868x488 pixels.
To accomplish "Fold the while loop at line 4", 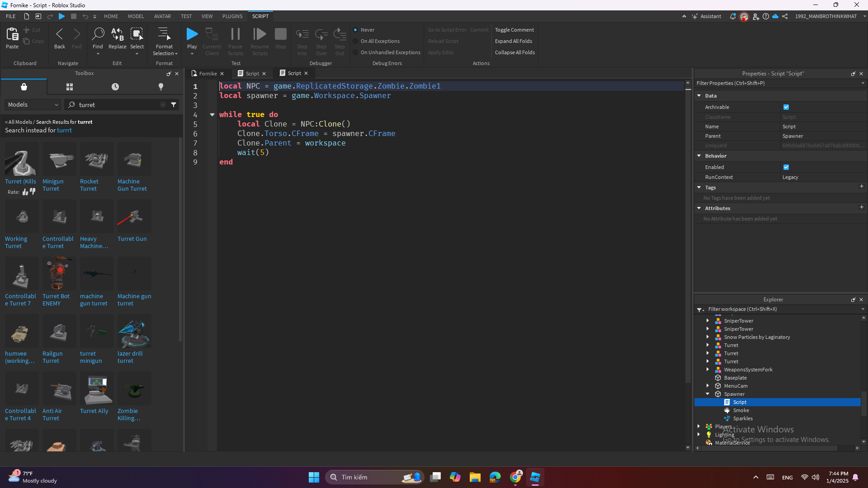I will point(212,115).
